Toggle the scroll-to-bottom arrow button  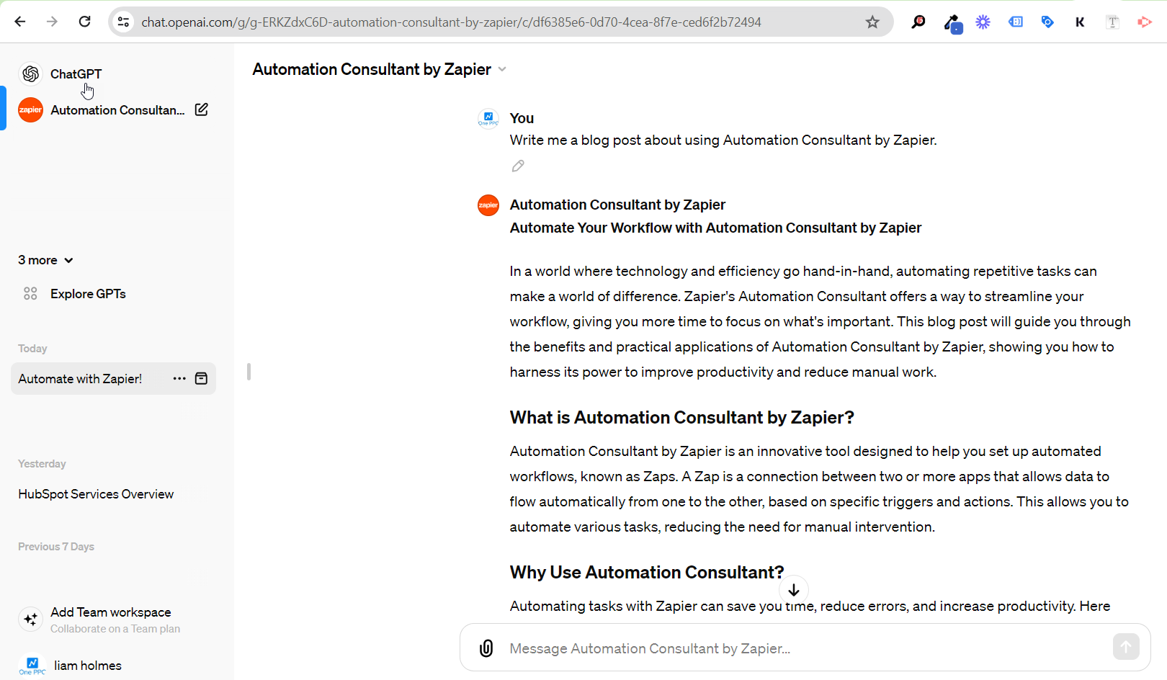pos(793,589)
